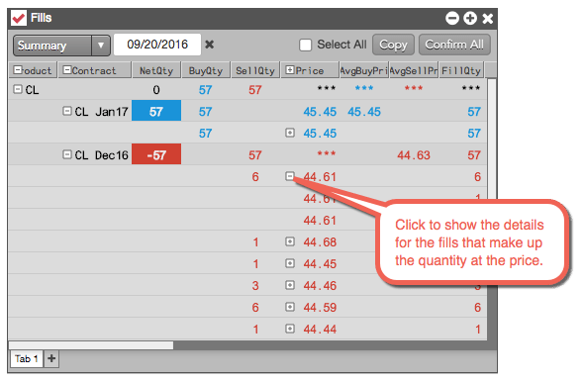The height and width of the screenshot is (382, 584).
Task: Click the Confirm All button
Action: click(454, 45)
